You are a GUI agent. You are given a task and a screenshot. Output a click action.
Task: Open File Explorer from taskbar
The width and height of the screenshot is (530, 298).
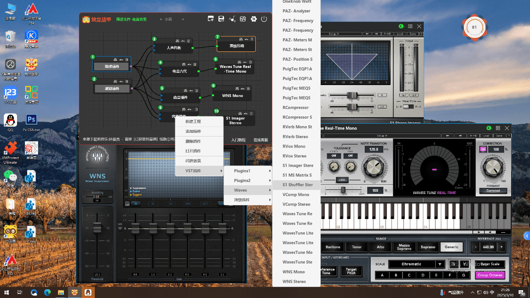61,292
